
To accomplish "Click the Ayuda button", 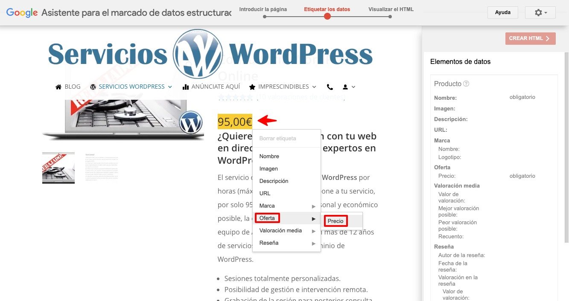I will point(503,13).
